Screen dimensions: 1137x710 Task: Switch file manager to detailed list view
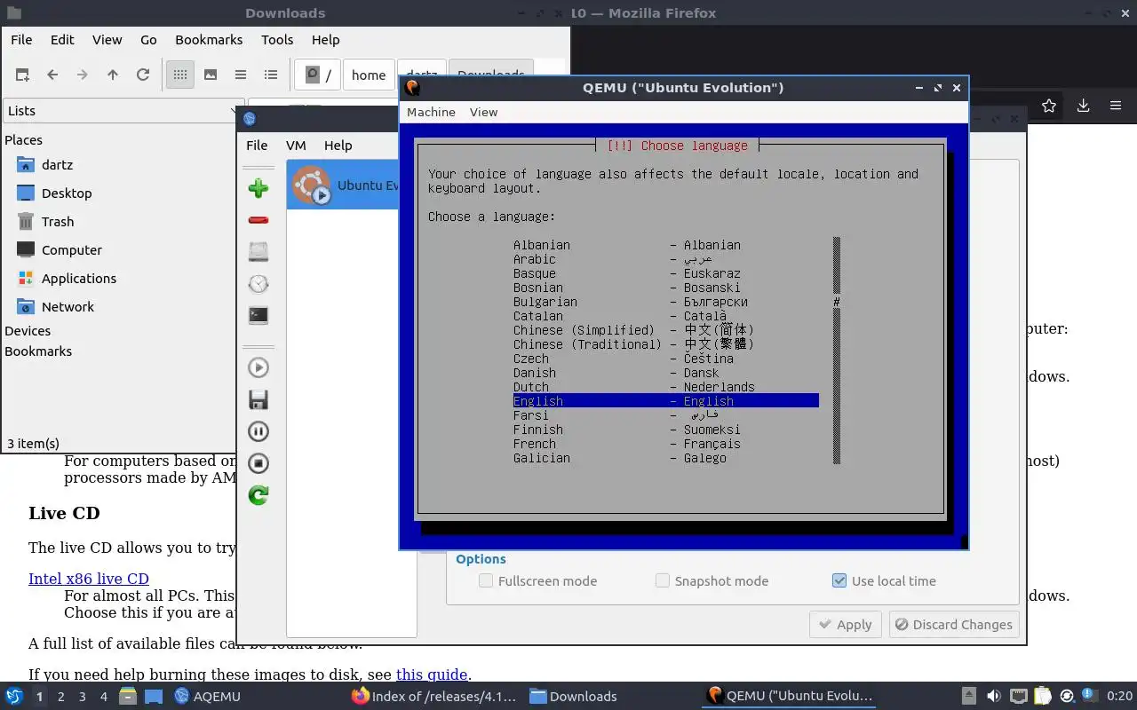click(x=271, y=75)
